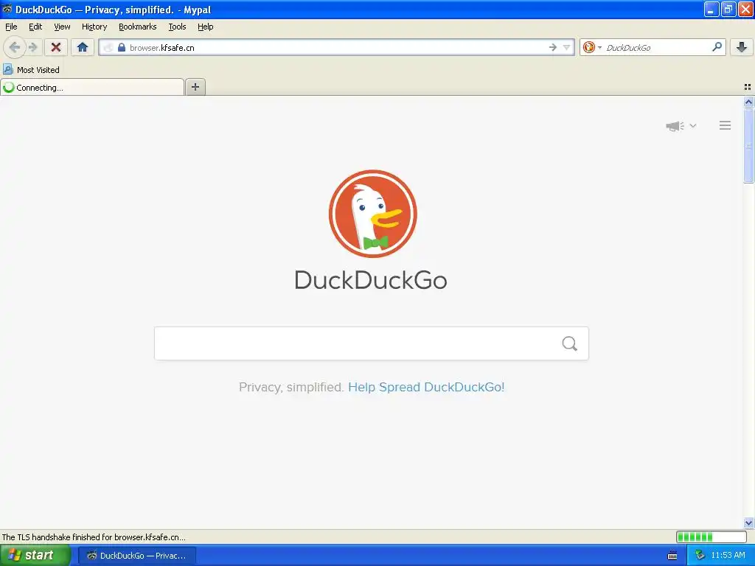755x566 pixels.
Task: Click the List all tabs icon
Action: (x=748, y=87)
